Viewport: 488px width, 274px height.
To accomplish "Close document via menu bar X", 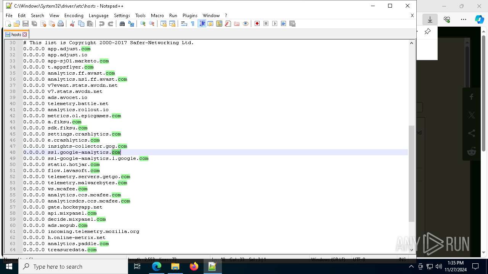I will click(412, 16).
